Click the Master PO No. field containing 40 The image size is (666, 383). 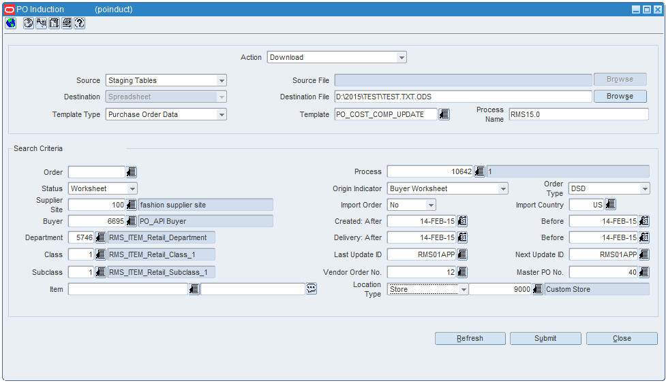(603, 272)
